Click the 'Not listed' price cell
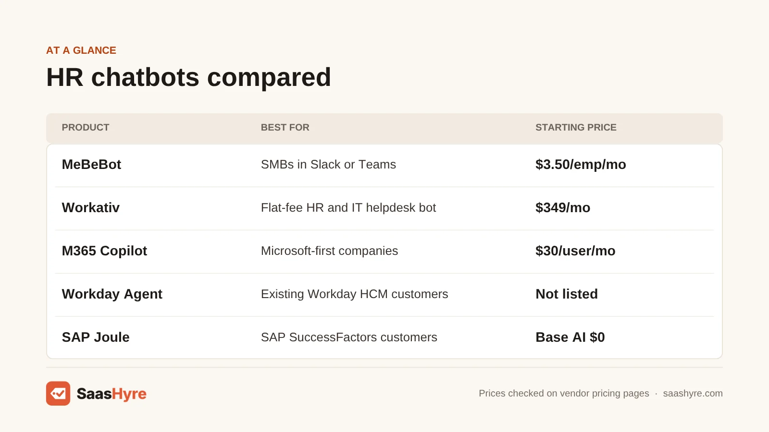The height and width of the screenshot is (432, 769). tap(567, 294)
